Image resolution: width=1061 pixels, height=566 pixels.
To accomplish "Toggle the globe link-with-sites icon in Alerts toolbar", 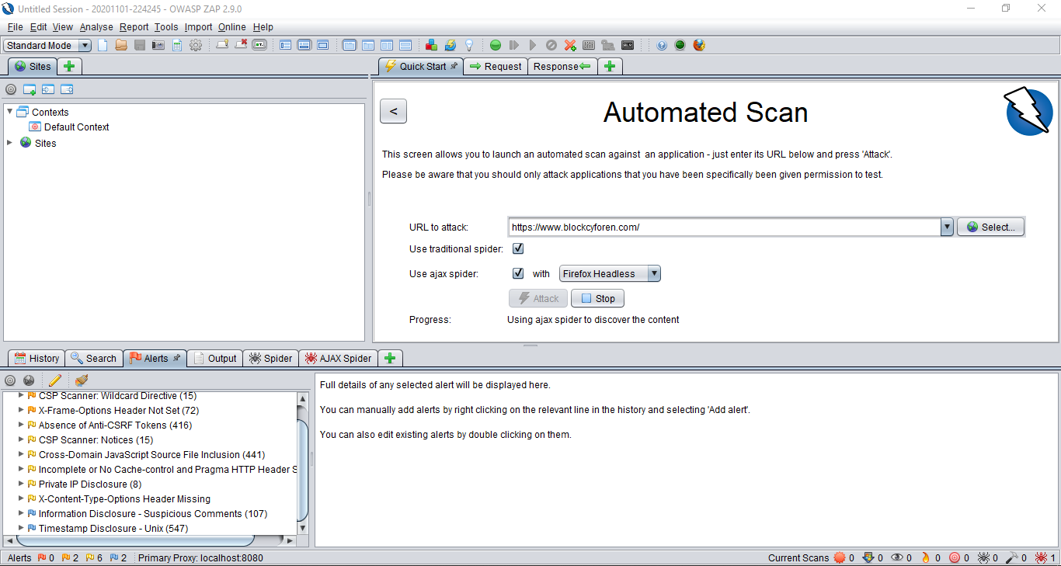I will [x=29, y=380].
